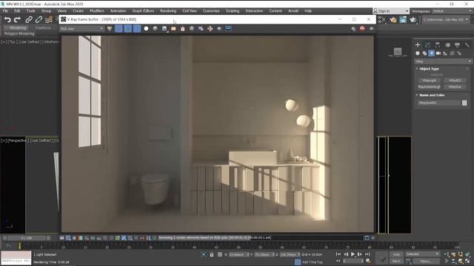Select the Bind to Space Warp tool
The width and height of the screenshot is (474, 266).
tap(49, 20)
